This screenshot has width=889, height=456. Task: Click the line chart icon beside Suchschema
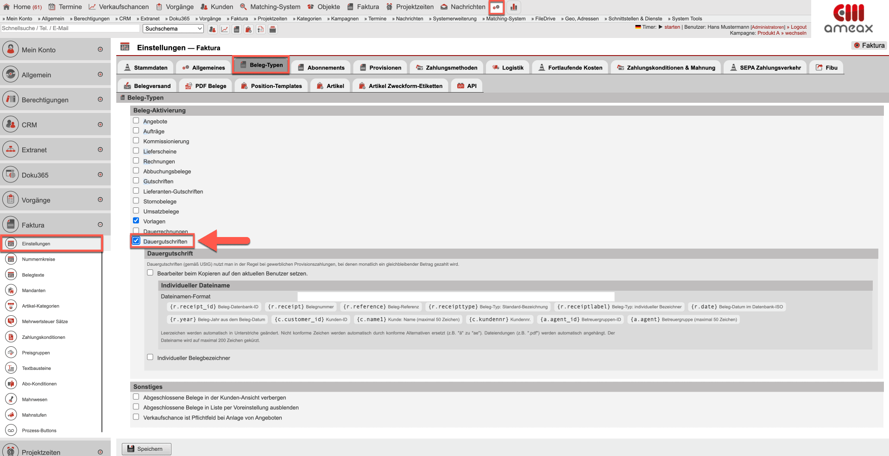[225, 29]
